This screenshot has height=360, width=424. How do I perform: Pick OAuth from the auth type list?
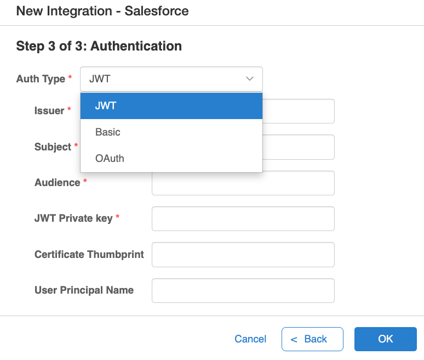pos(171,159)
